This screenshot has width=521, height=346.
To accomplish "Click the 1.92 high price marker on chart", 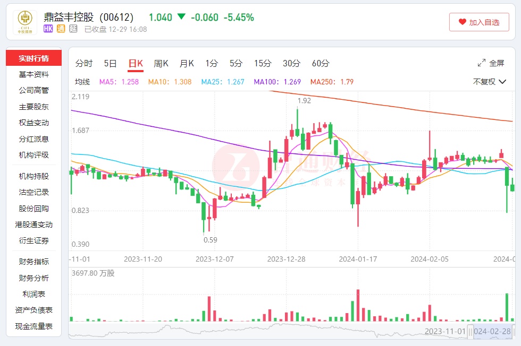I will pos(304,100).
